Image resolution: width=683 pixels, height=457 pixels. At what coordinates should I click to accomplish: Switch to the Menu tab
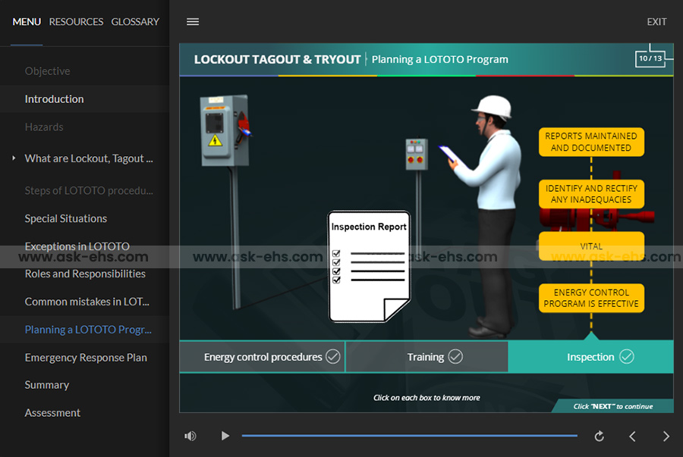[x=27, y=22]
